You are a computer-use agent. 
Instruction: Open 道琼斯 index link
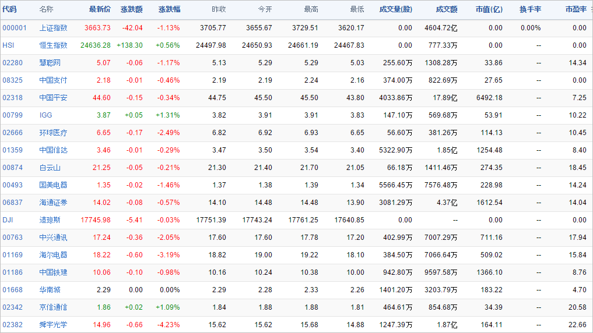point(50,219)
